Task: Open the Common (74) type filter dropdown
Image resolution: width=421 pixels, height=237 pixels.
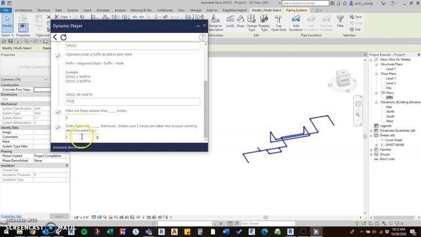Action: tap(24, 80)
